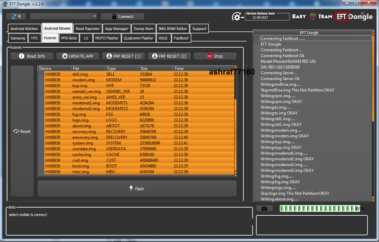The width and height of the screenshot is (379, 242).
Task: Open the Qualcomm Flasher sub-tab
Action: pyautogui.click(x=139, y=38)
